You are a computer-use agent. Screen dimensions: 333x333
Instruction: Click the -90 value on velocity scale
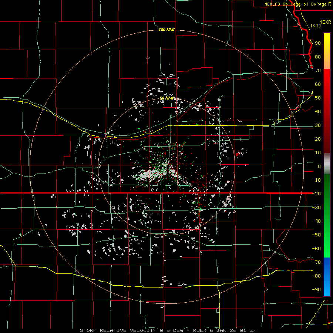point(316,290)
